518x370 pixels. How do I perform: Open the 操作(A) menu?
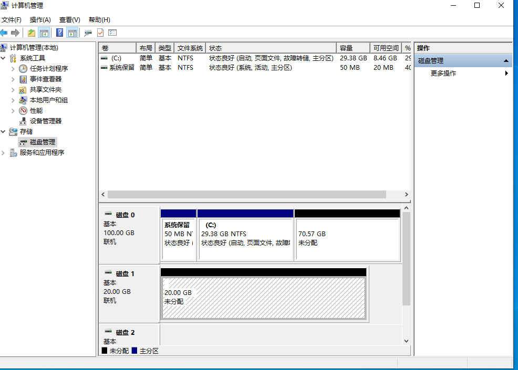(40, 20)
